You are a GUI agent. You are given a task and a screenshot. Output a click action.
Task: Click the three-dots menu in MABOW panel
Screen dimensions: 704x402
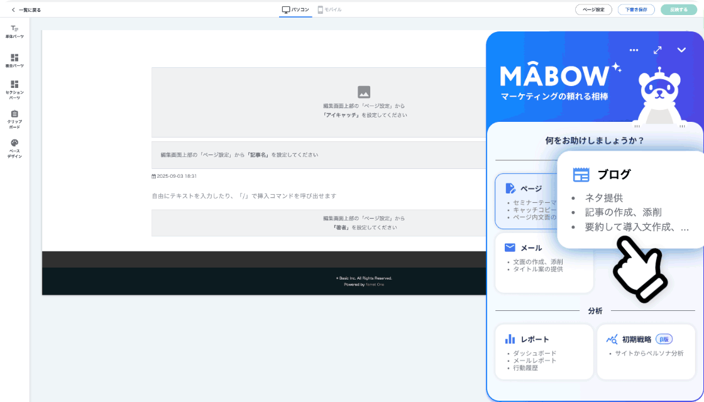coord(634,50)
